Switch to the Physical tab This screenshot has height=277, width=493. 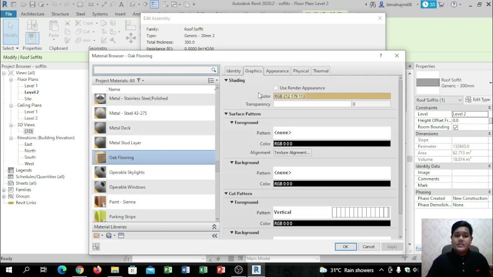coord(301,71)
